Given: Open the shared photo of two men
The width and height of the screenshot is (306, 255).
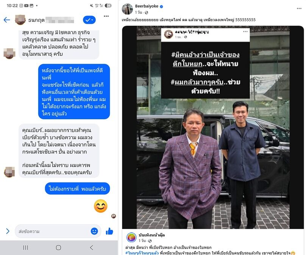Looking at the screenshot, I should tap(213, 127).
